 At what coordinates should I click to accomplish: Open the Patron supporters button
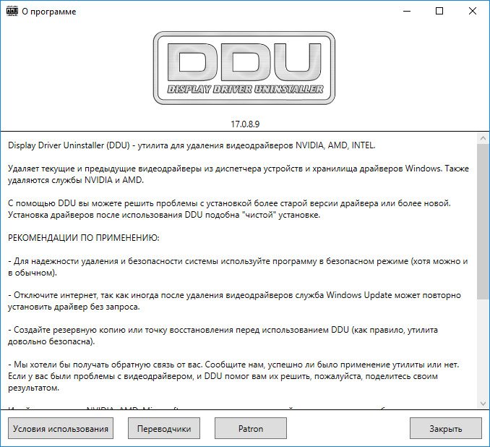pyautogui.click(x=251, y=428)
